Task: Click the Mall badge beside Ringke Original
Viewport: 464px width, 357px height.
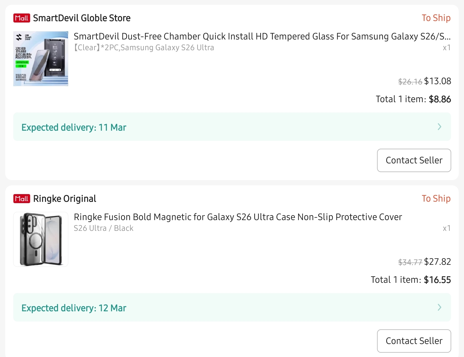Action: tap(21, 199)
